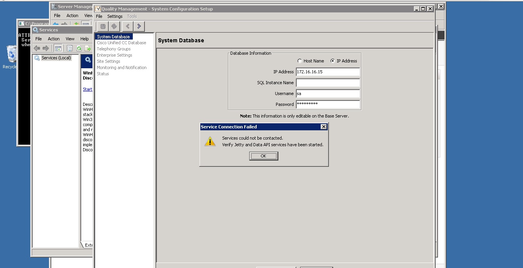Click the Server Manager title bar icon
The image size is (523, 268).
(x=54, y=7)
